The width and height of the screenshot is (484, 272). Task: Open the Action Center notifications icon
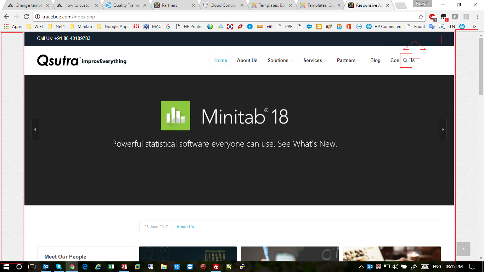[472, 267]
